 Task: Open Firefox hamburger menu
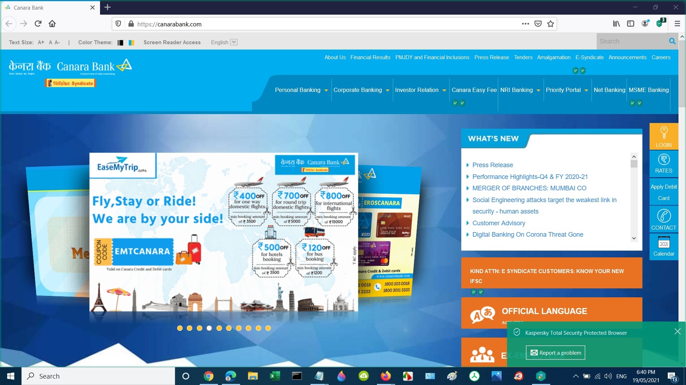677,24
